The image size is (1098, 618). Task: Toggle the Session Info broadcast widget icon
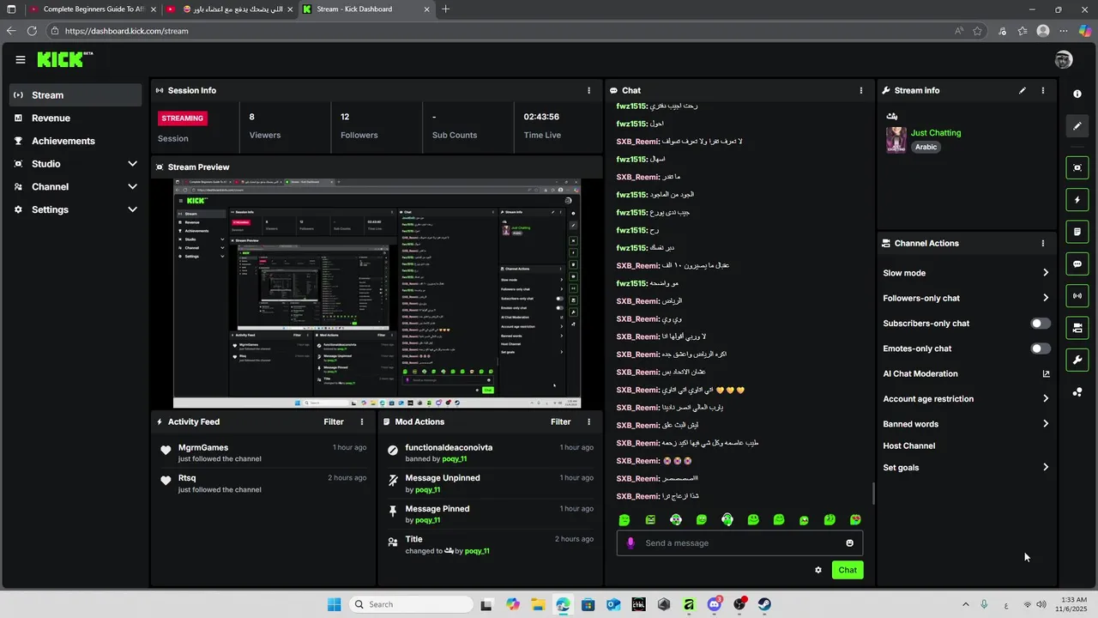coord(1077,296)
